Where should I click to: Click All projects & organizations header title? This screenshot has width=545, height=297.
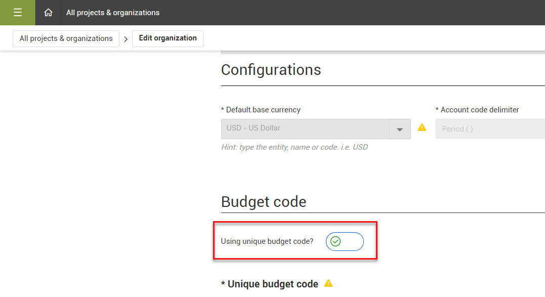coord(113,13)
